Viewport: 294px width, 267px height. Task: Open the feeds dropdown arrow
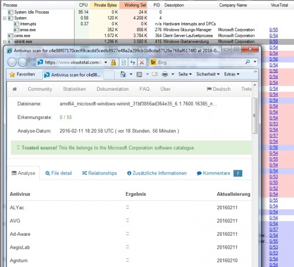tap(148, 74)
